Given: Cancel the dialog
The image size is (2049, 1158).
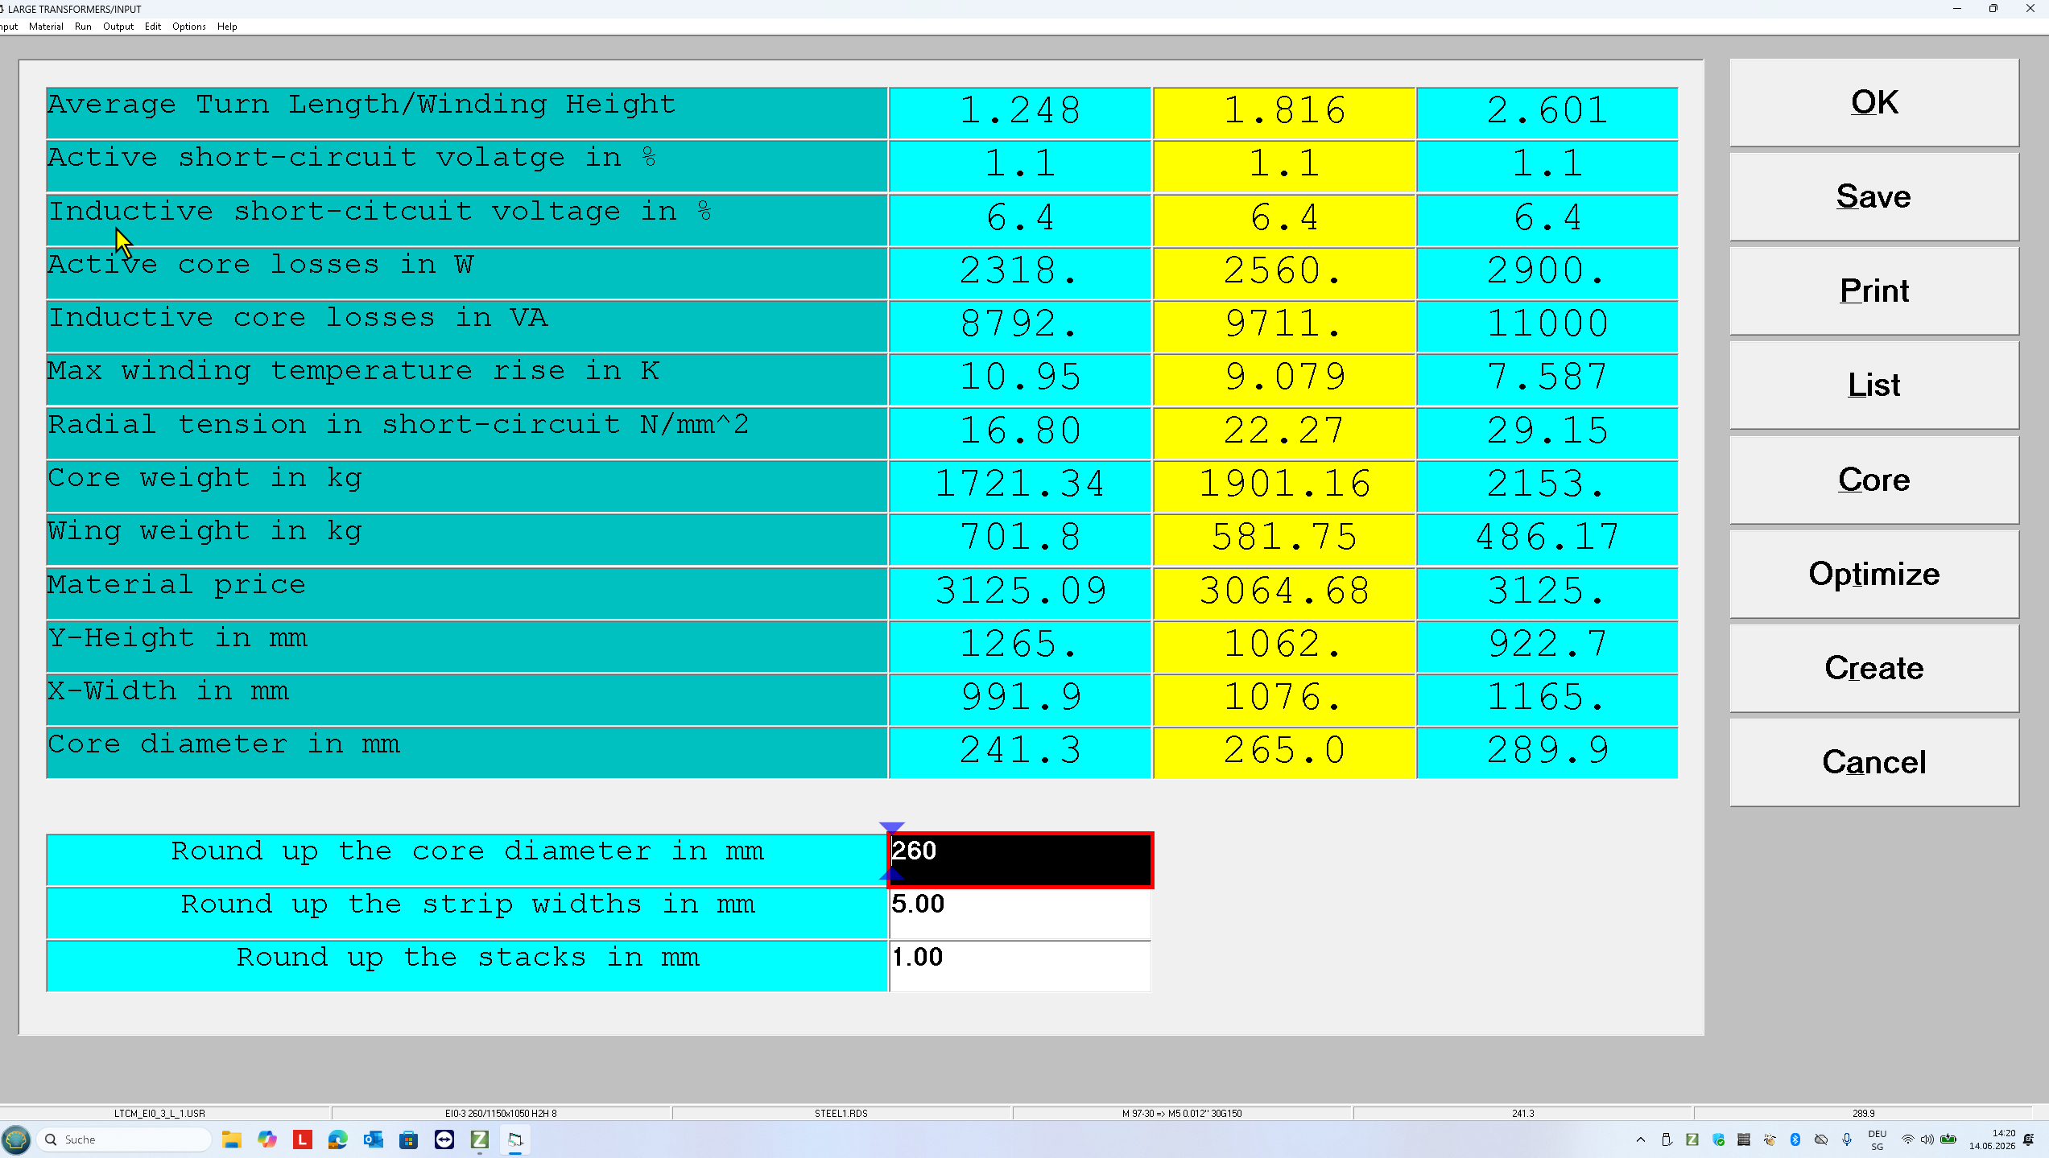Looking at the screenshot, I should 1873,762.
